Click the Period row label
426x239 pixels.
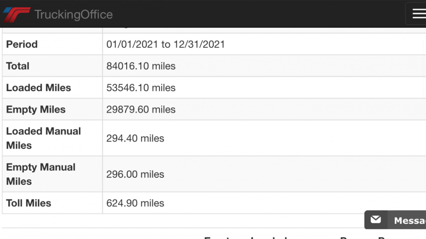pyautogui.click(x=22, y=44)
